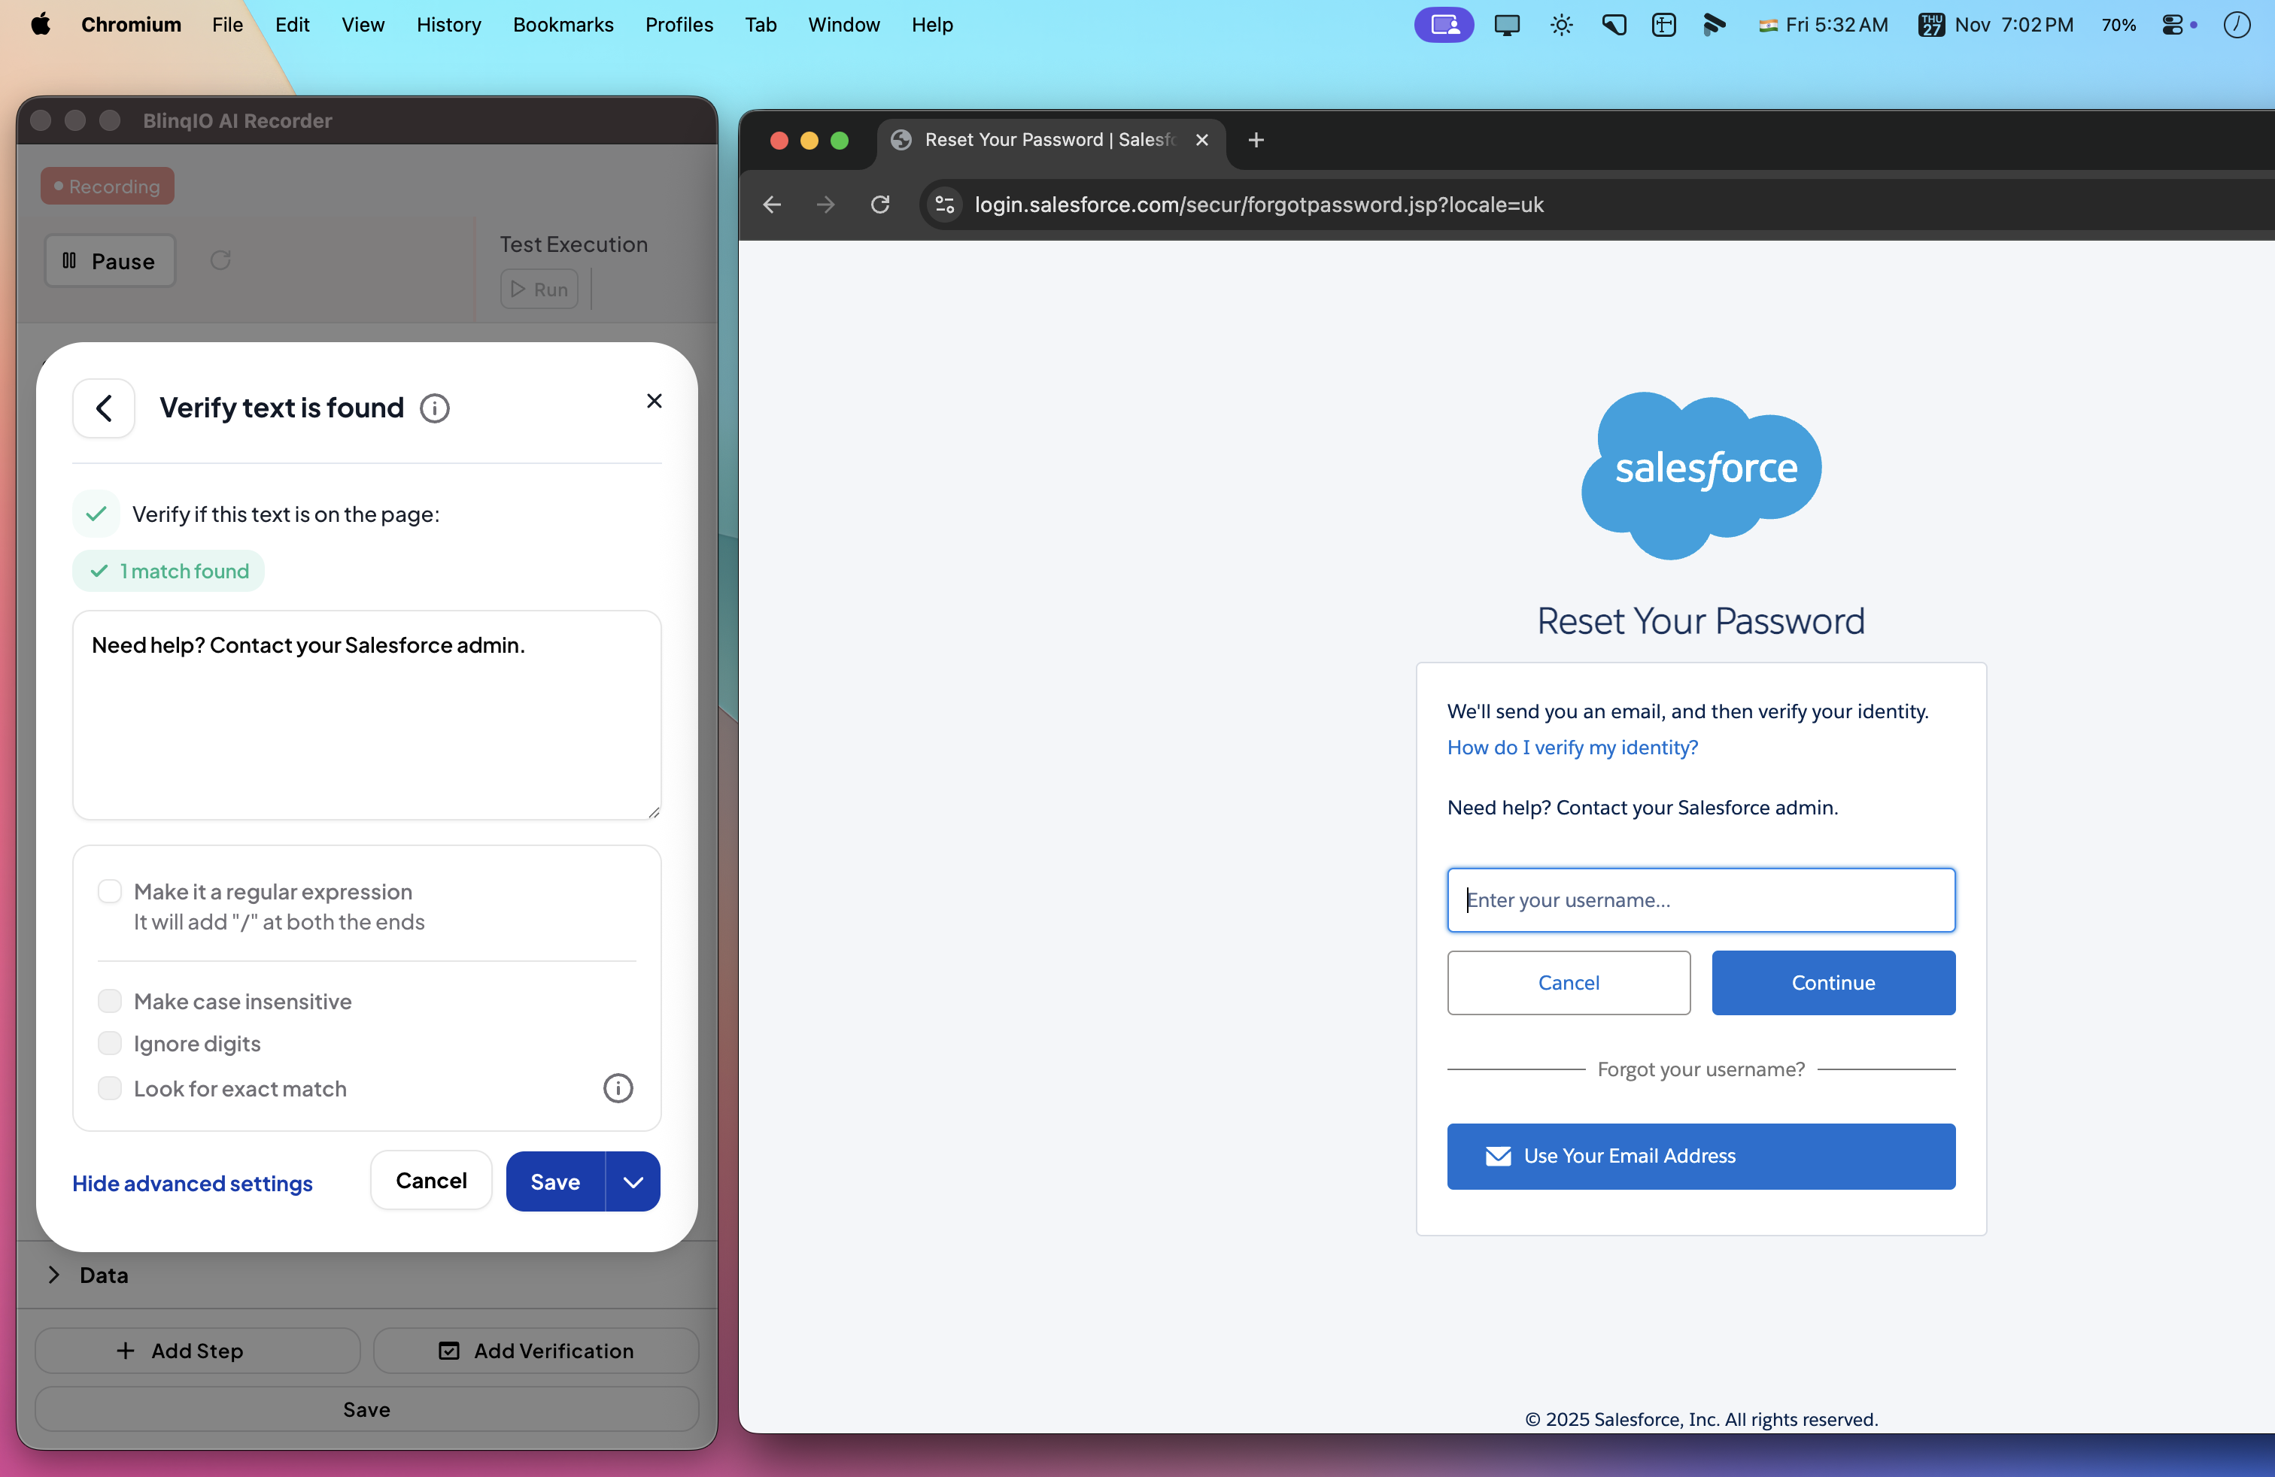Toggle the Ignore digits checkbox

coord(110,1043)
